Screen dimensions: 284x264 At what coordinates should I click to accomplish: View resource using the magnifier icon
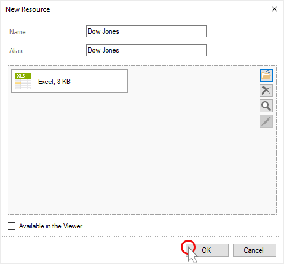(266, 106)
